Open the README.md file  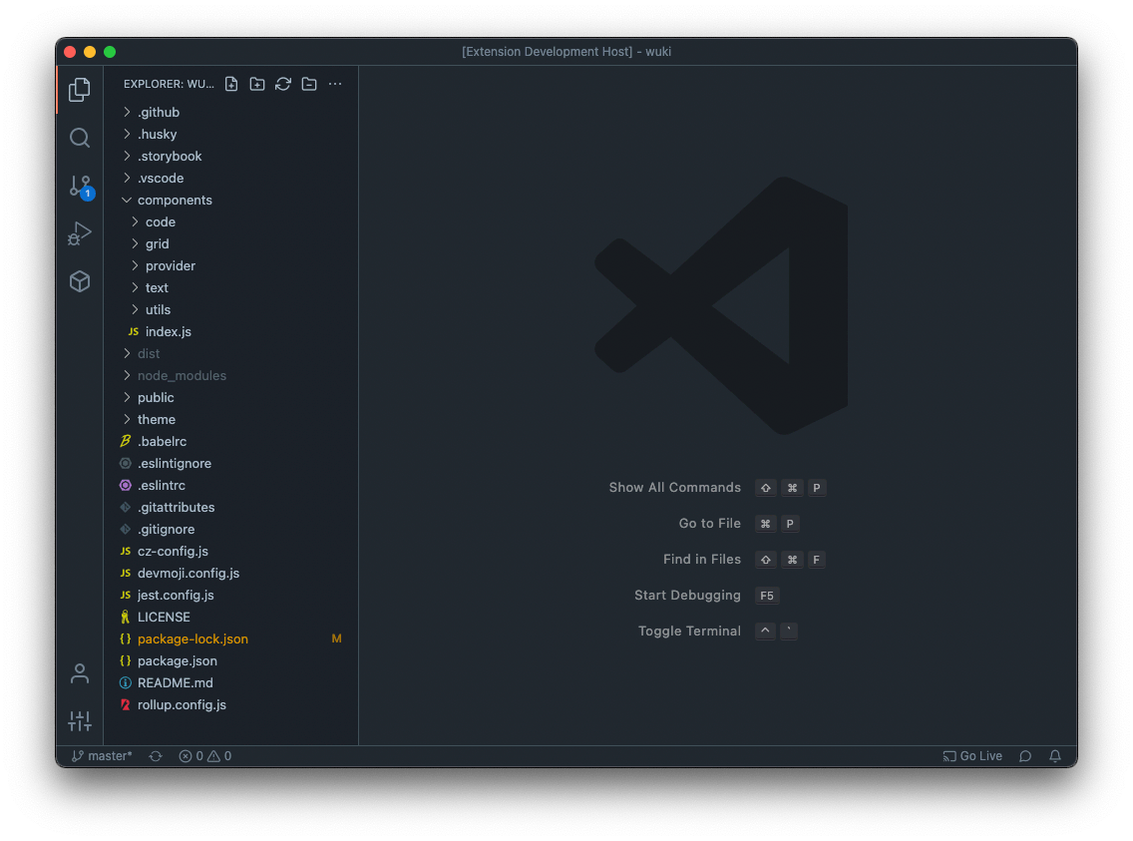point(231,682)
